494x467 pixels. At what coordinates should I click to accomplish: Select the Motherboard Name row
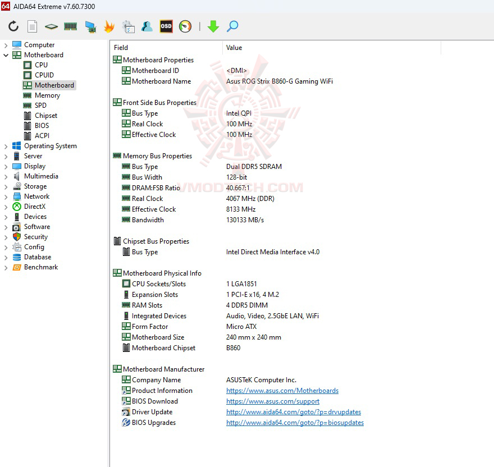(227, 81)
